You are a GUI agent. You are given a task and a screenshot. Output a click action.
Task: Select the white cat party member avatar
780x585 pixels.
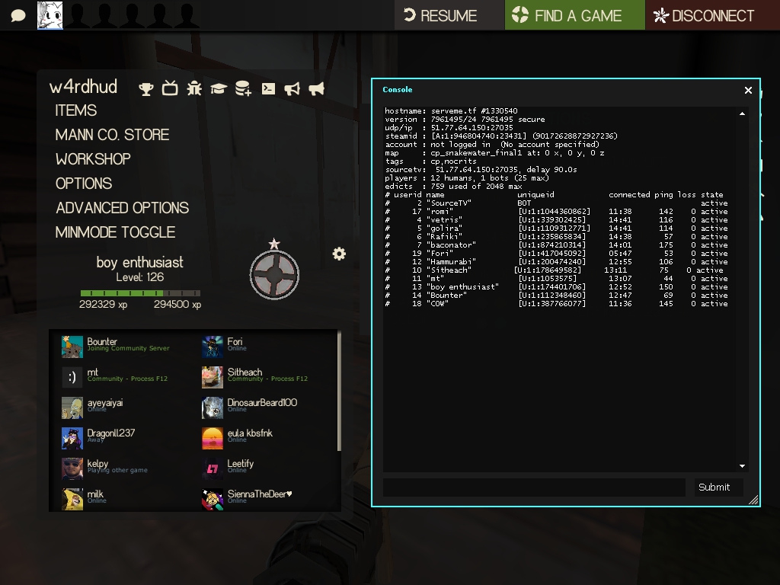(50, 15)
